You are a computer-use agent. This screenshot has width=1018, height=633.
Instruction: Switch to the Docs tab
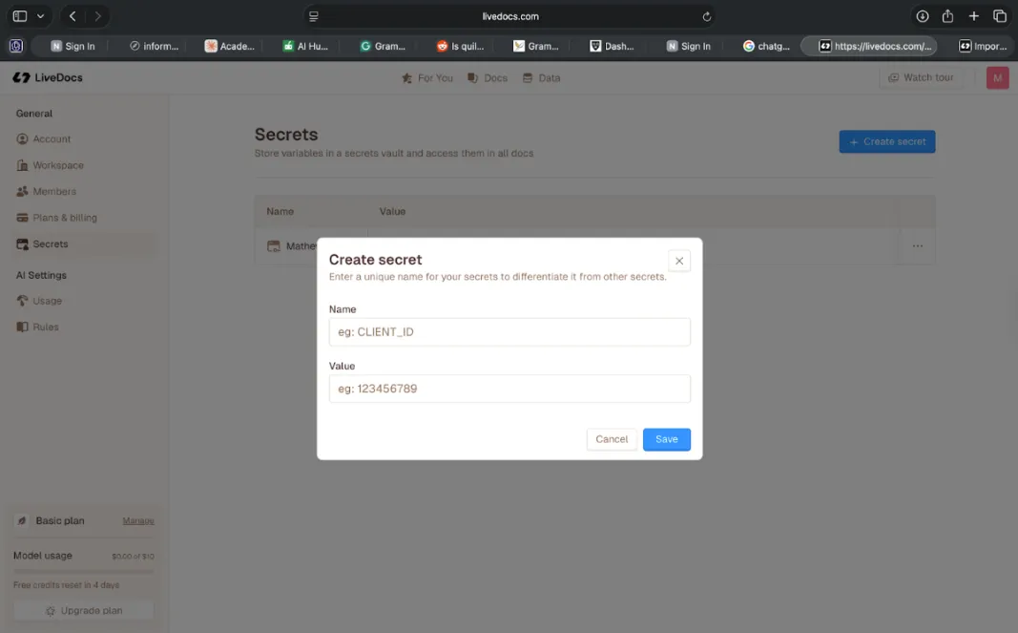pos(487,77)
